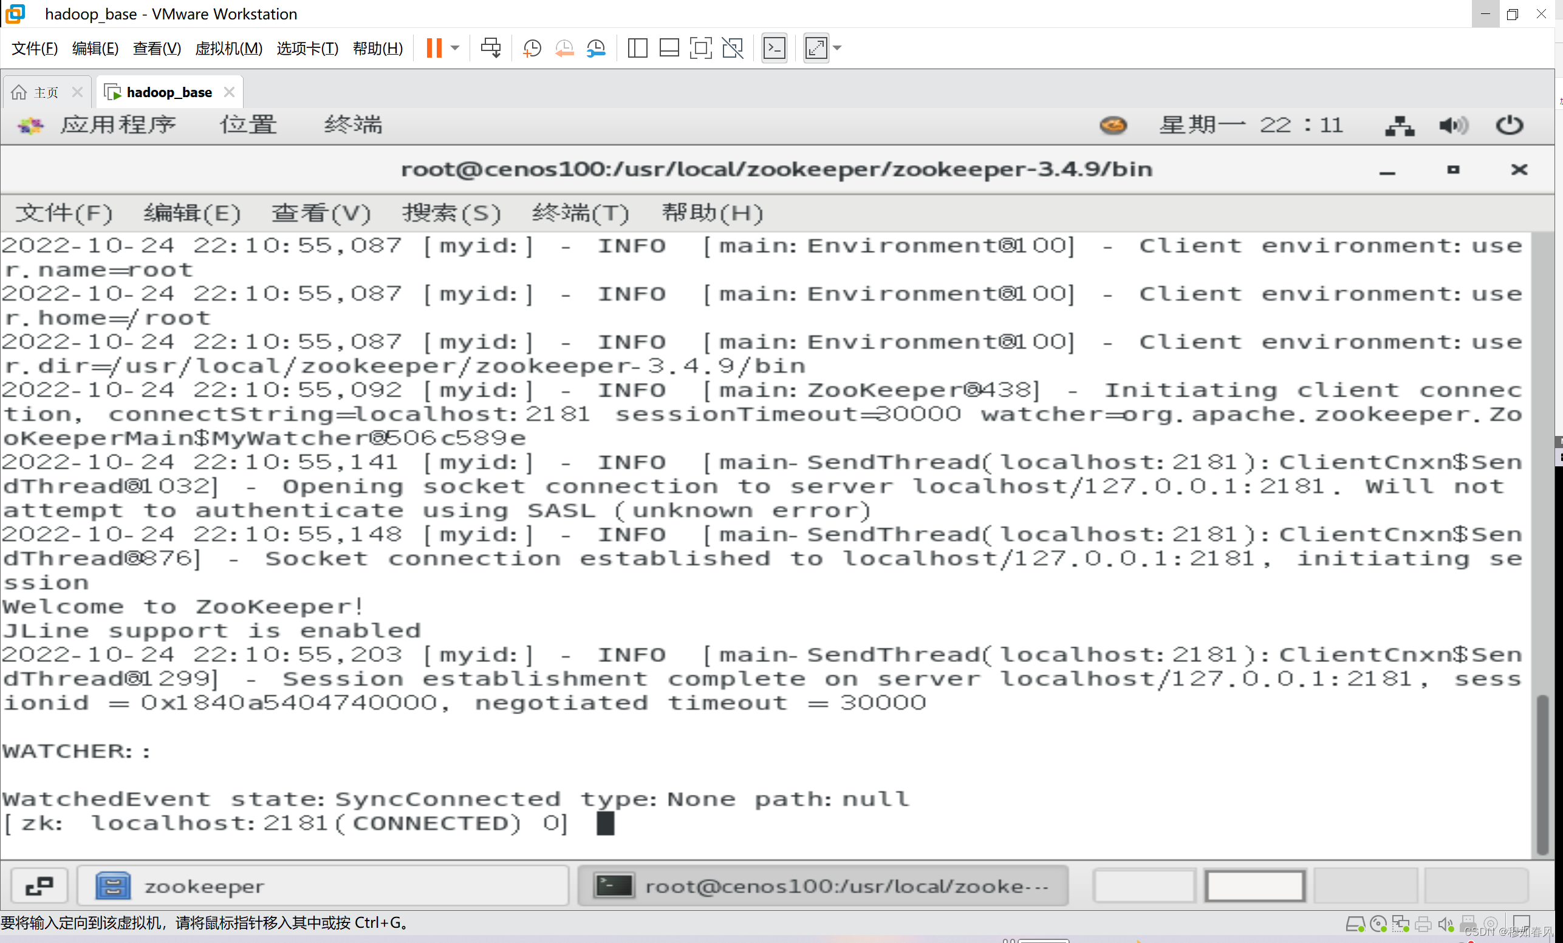Open the 应用程序 applications menu
Image resolution: width=1563 pixels, height=943 pixels.
point(118,124)
